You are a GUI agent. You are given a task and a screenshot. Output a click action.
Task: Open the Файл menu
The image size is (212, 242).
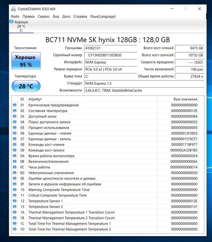point(15,16)
